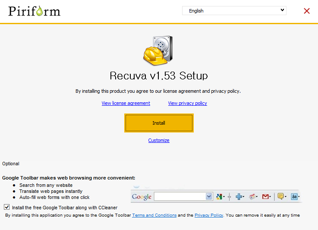Click 'By installing this product you agree' text
Image resolution: width=318 pixels, height=230 pixels.
click(158, 91)
